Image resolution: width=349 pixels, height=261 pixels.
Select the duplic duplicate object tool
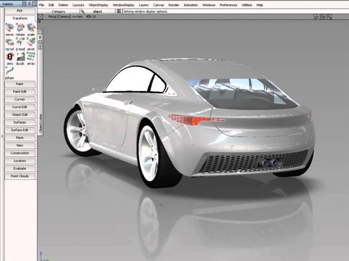tap(20, 58)
